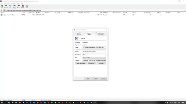
Task: Switch to the Security tab
Action: [x=78, y=33]
